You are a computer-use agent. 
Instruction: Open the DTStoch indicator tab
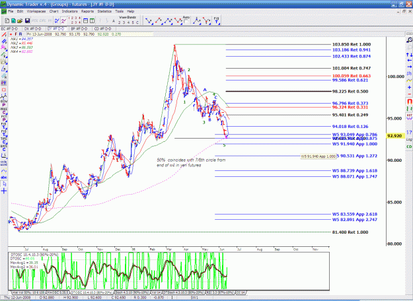[x=183, y=292]
